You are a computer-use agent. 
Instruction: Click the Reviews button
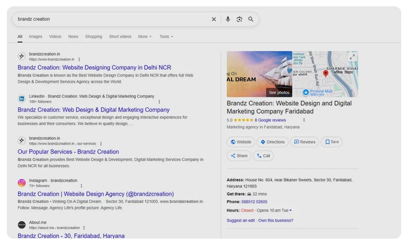304,142
